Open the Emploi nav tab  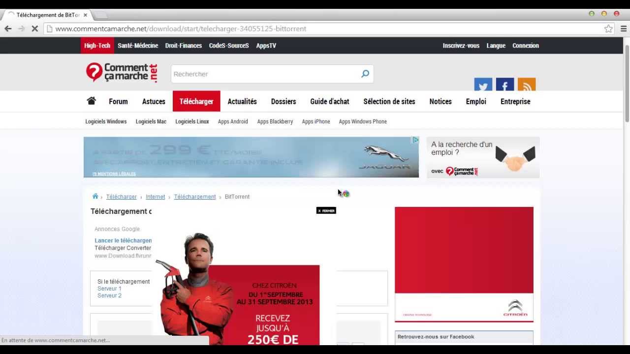tap(476, 101)
